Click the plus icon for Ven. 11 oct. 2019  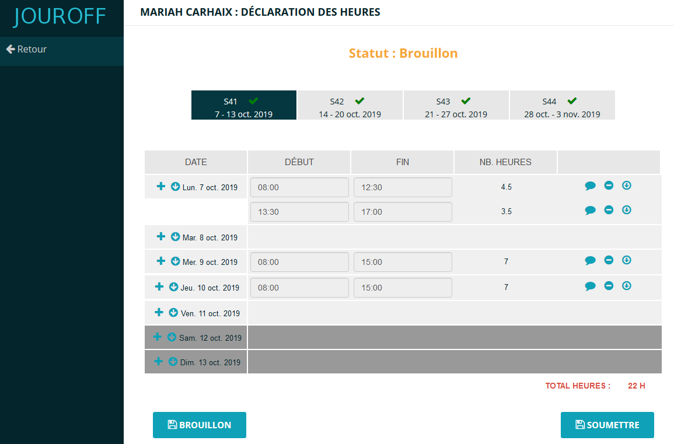(x=159, y=312)
